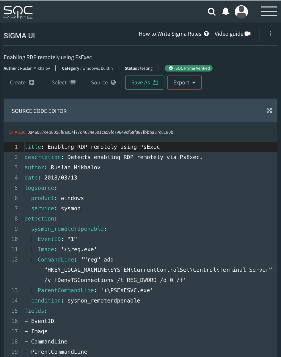Click the '- EventID' field line
Viewport: 281px width, 357px height.
point(39,321)
